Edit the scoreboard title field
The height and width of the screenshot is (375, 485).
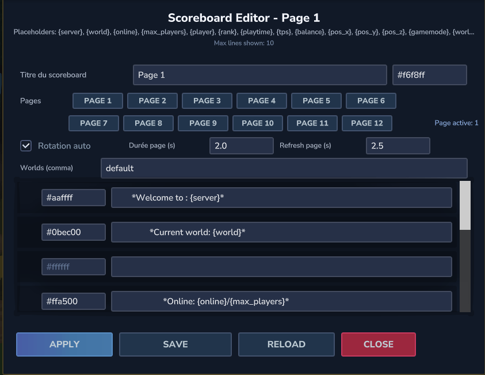259,75
